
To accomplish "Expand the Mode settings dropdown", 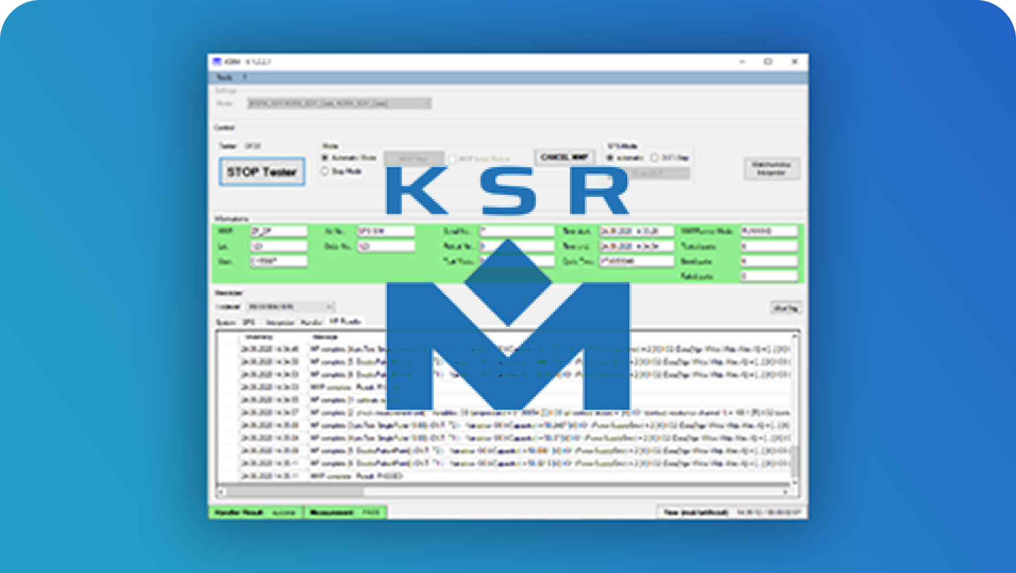I will point(339,103).
